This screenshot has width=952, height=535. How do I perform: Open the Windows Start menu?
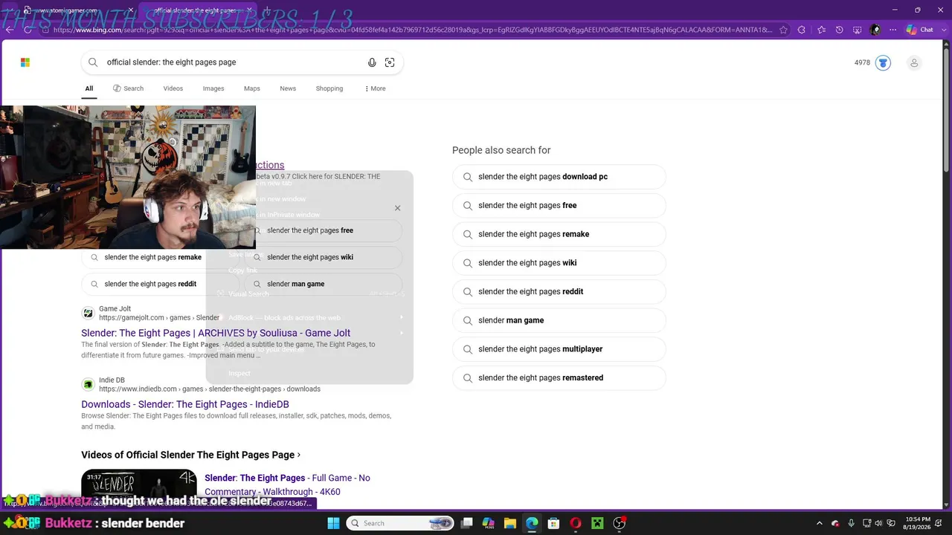[333, 523]
